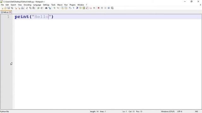Toggle Show Indent Guide icon

(x=77, y=8)
